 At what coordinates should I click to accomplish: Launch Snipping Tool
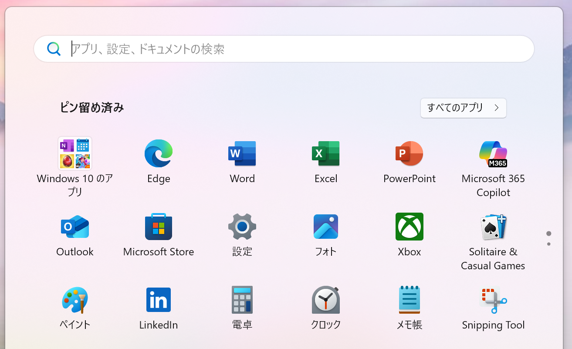coord(493,300)
